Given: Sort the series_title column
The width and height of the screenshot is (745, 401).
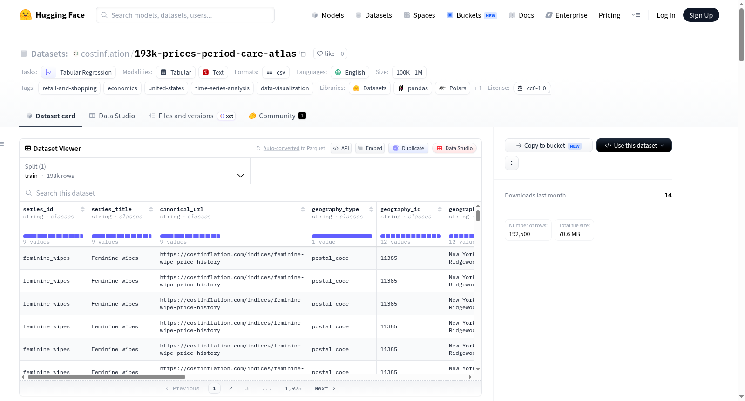Looking at the screenshot, I should pos(151,209).
